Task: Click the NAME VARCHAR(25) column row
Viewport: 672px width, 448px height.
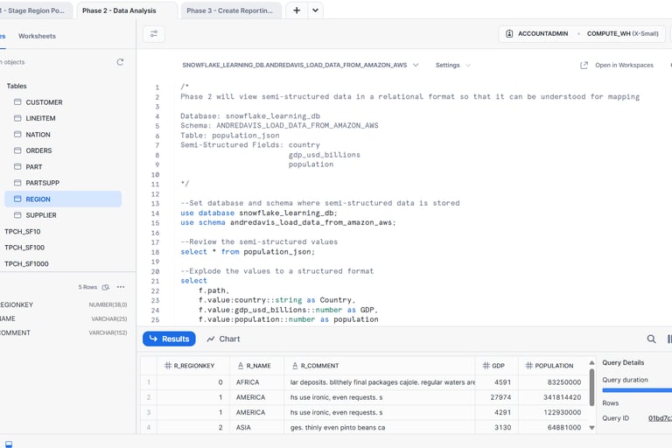Action: click(63, 318)
